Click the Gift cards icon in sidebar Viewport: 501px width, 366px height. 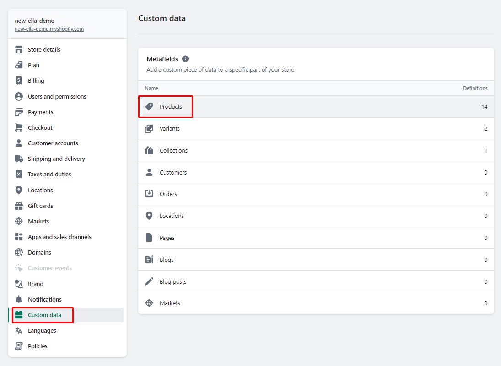tap(19, 206)
